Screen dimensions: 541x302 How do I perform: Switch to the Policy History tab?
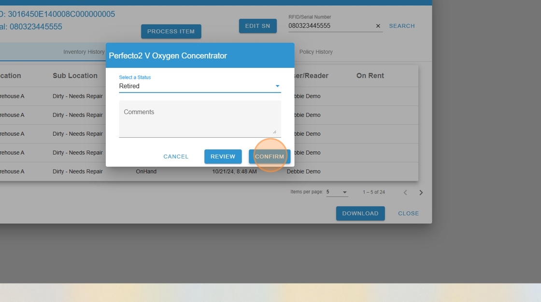pyautogui.click(x=316, y=52)
